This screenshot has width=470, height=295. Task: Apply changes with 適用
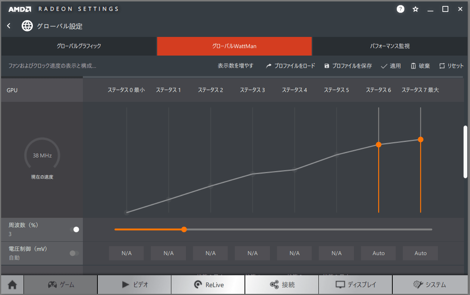391,66
